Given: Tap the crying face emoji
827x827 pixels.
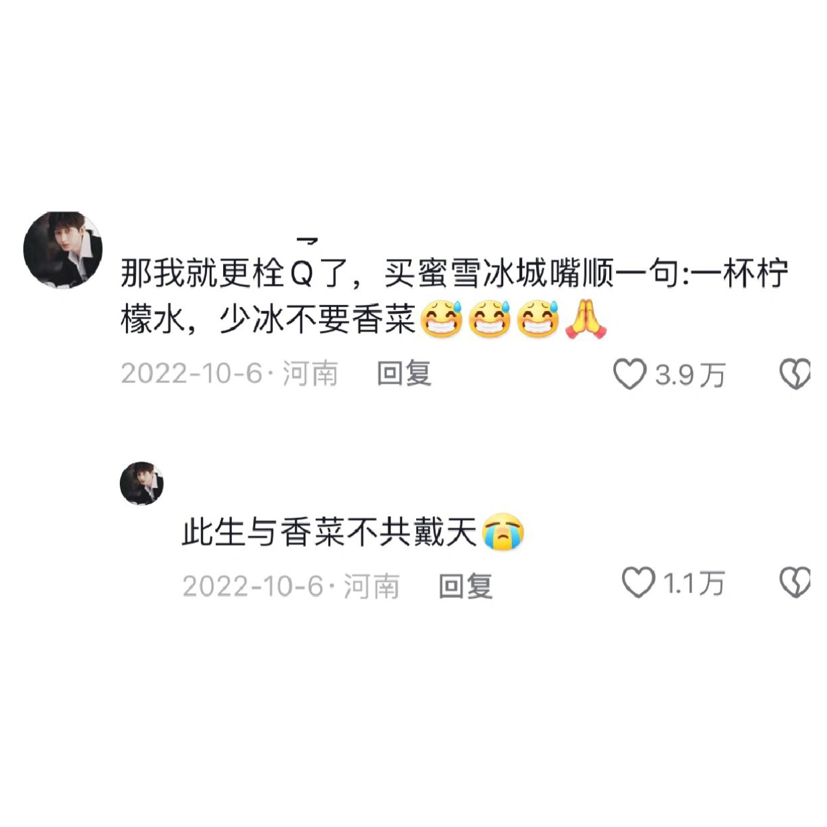Looking at the screenshot, I should [503, 532].
